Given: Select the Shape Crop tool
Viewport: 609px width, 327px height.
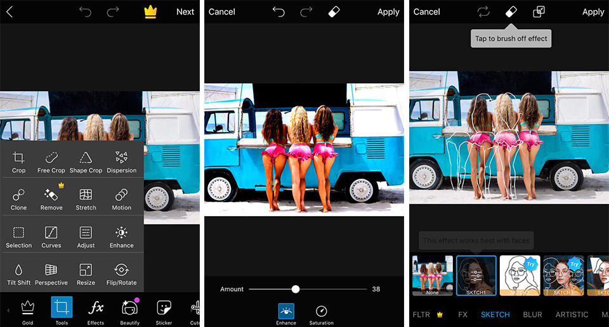Looking at the screenshot, I should point(86,162).
